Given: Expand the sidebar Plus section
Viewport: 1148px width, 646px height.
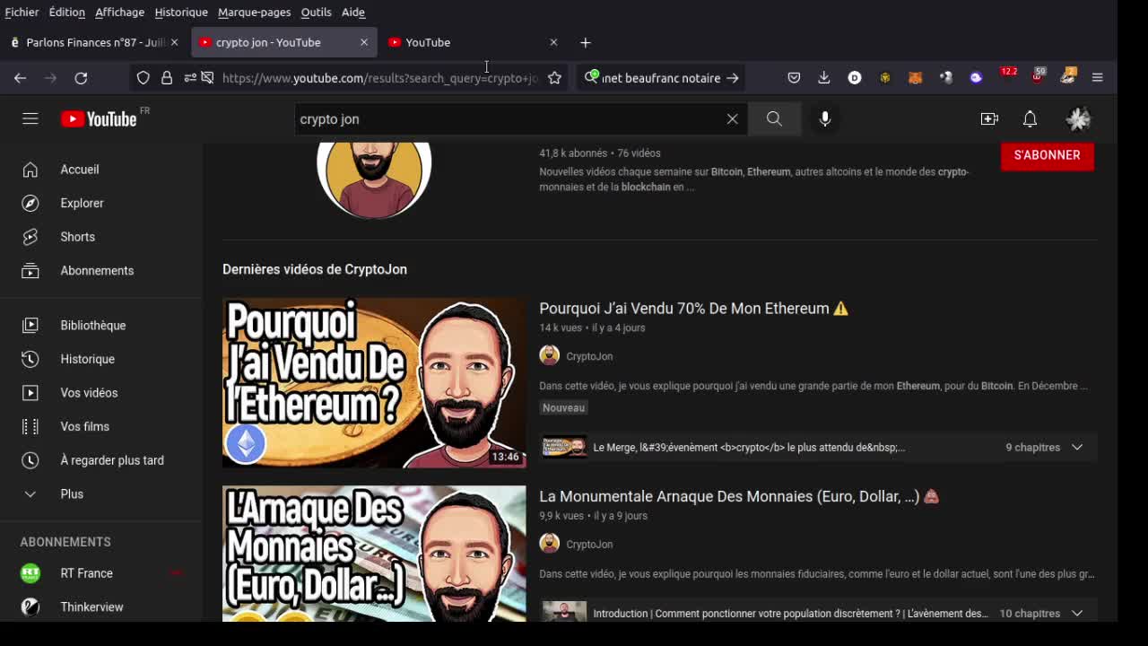Looking at the screenshot, I should [101, 494].
